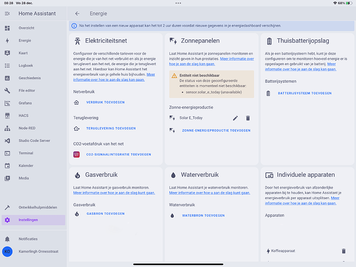Open the Logboek page
Viewport: 356px width, 267px height.
point(27,66)
